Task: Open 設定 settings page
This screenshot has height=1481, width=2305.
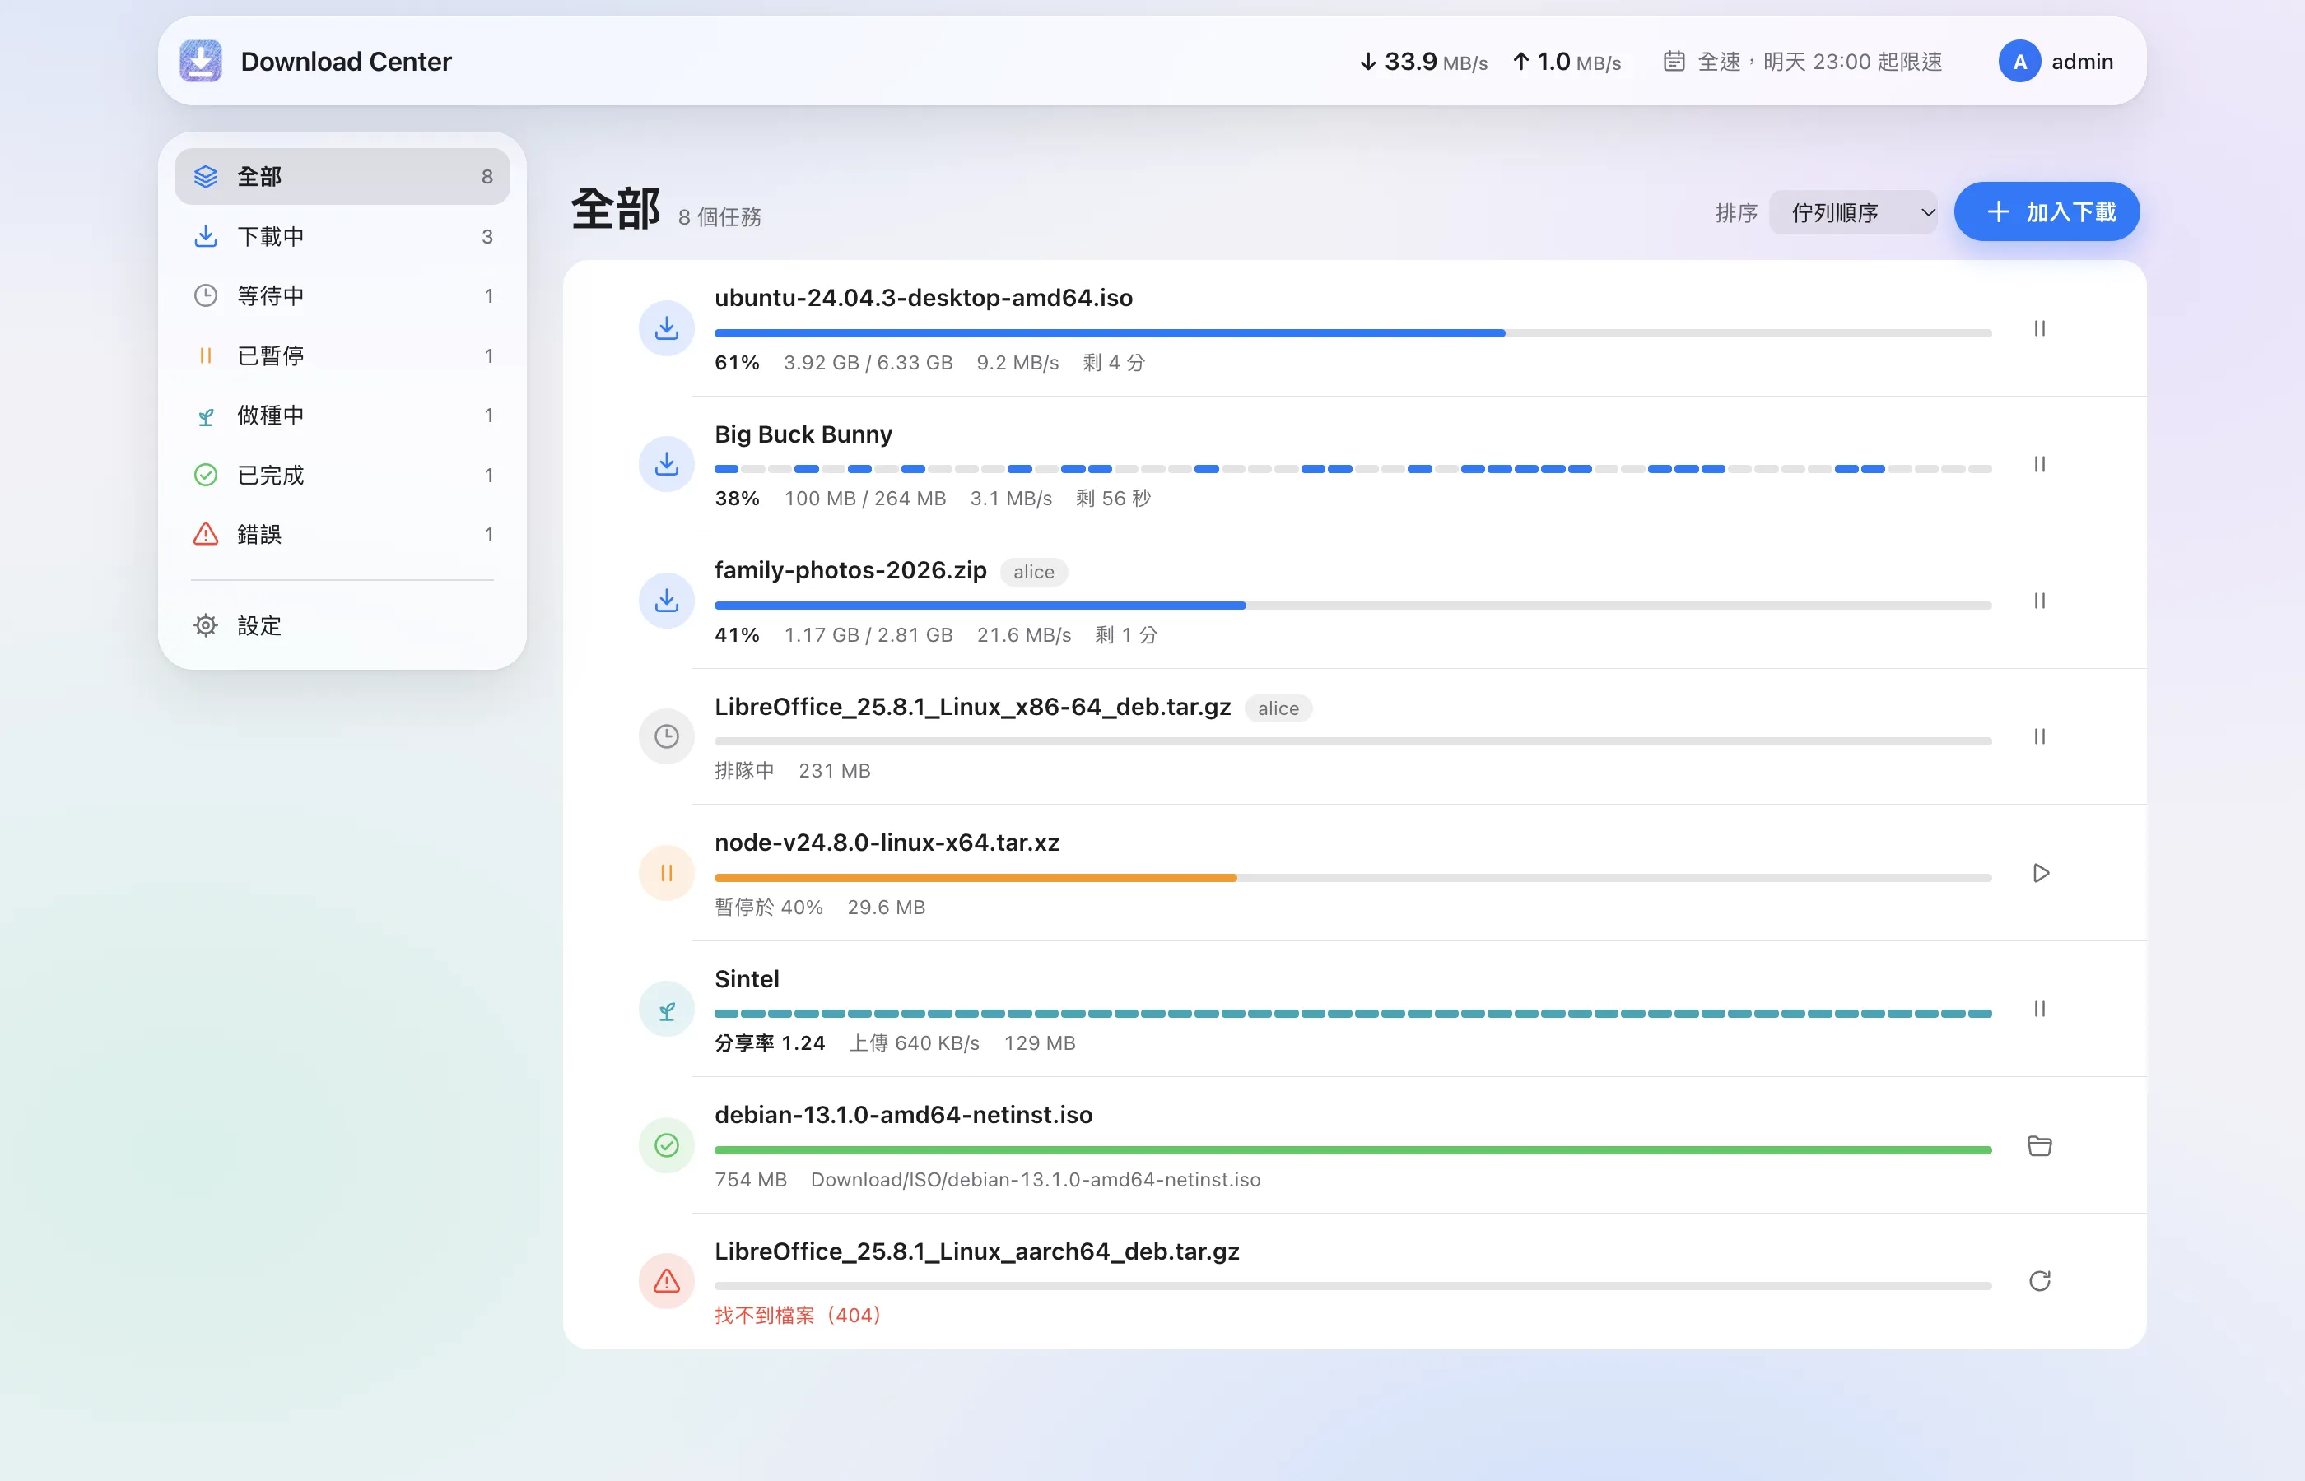Action: click(x=342, y=626)
